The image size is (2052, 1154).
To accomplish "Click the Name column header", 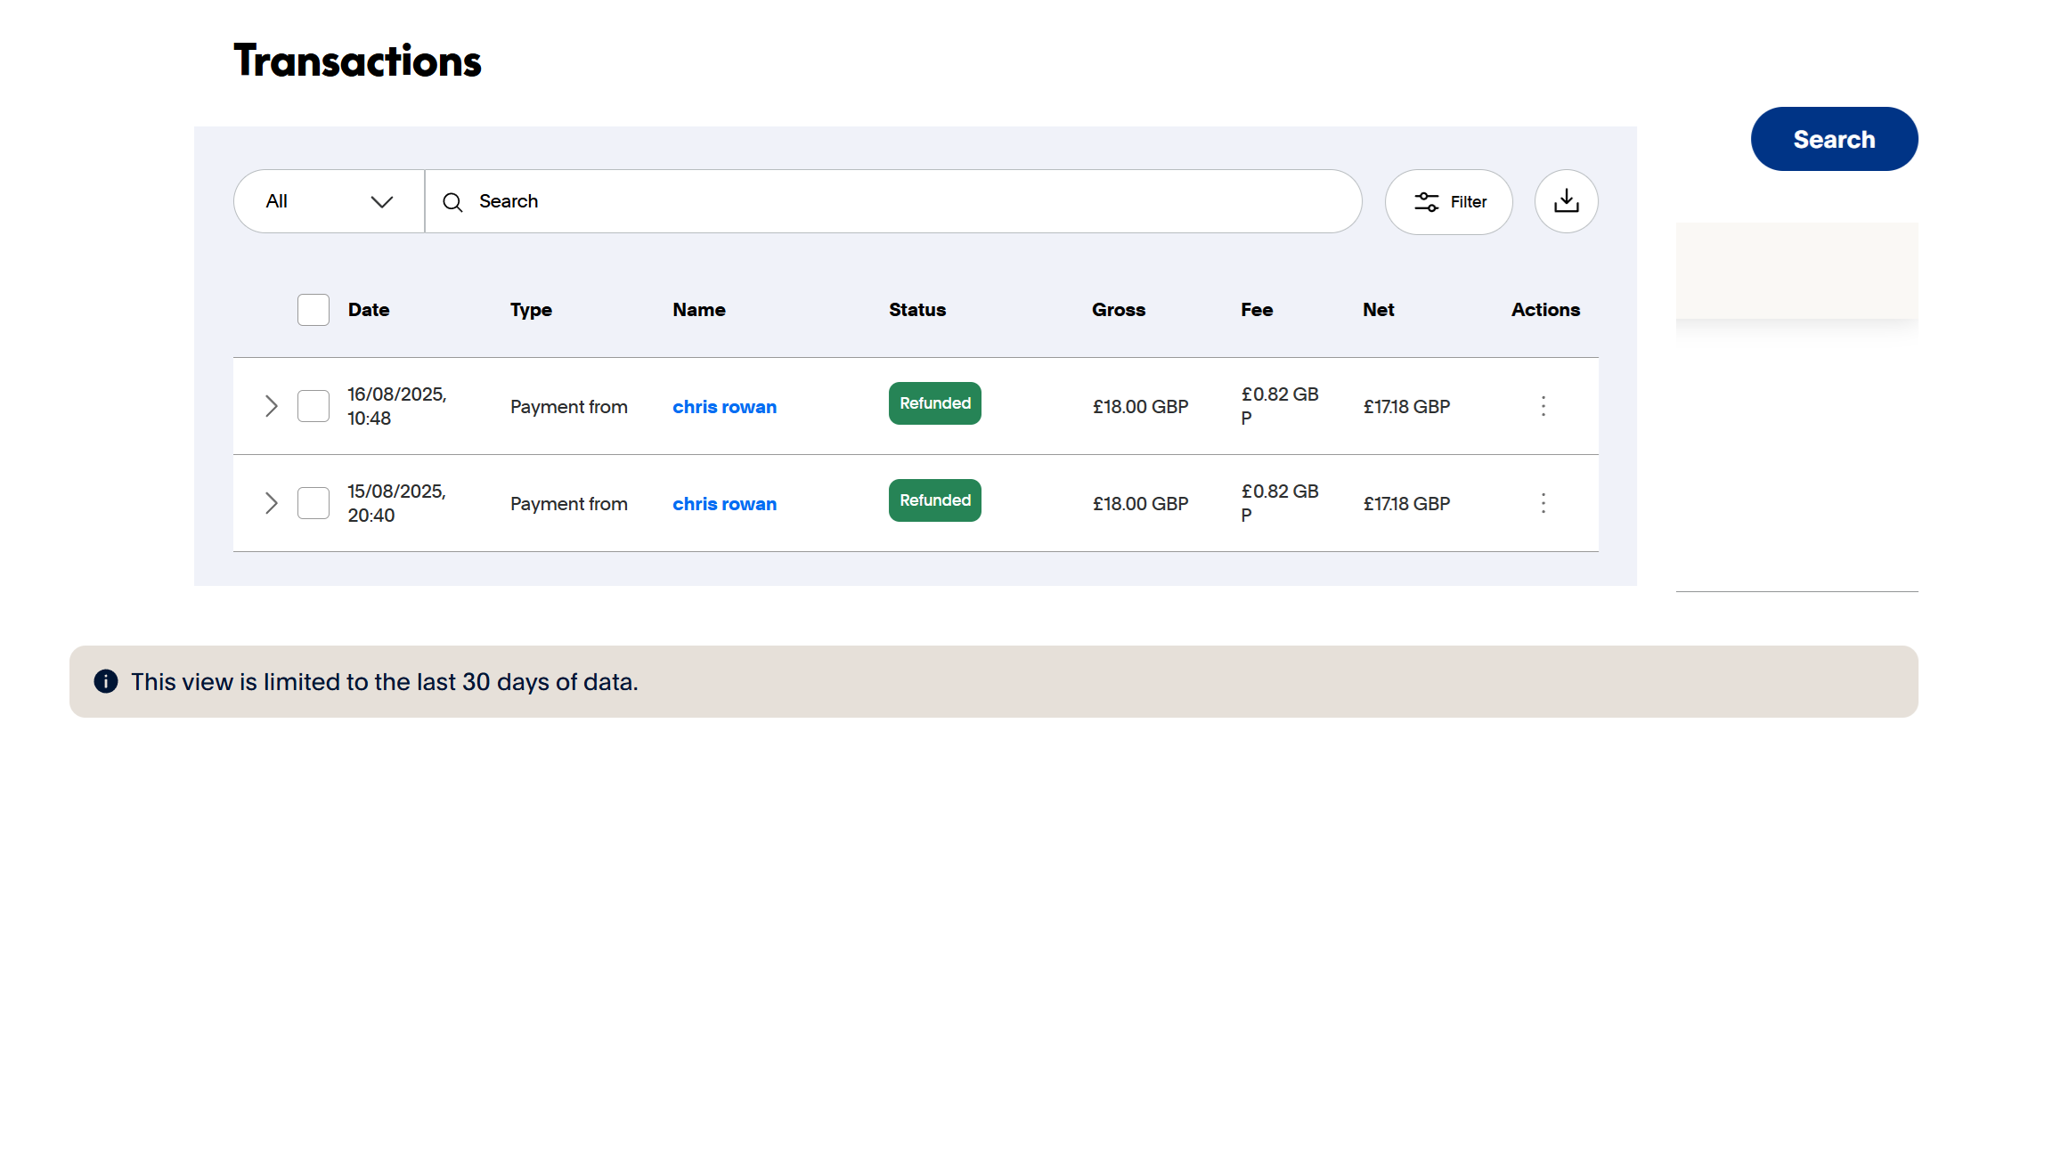I will 699,310.
